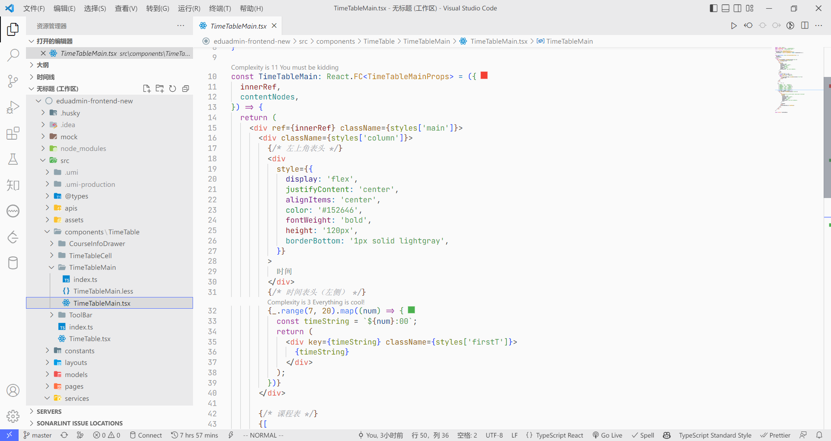Split the editor to the right
Image resolution: width=831 pixels, height=441 pixels.
click(x=805, y=26)
